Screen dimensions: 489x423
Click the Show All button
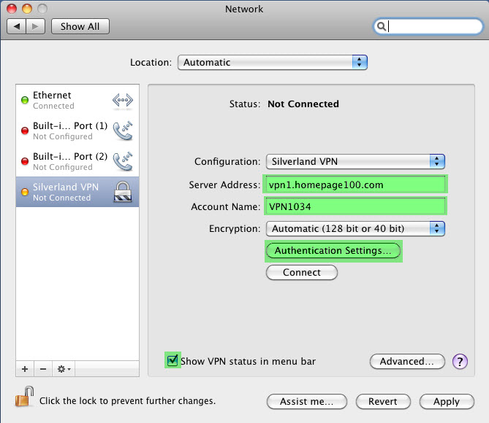pyautogui.click(x=80, y=26)
